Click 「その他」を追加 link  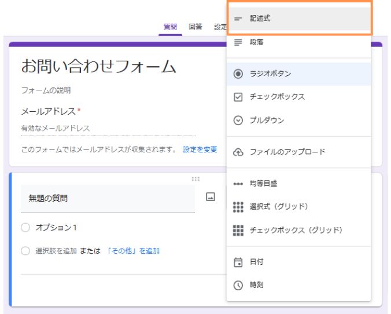pyautogui.click(x=133, y=251)
